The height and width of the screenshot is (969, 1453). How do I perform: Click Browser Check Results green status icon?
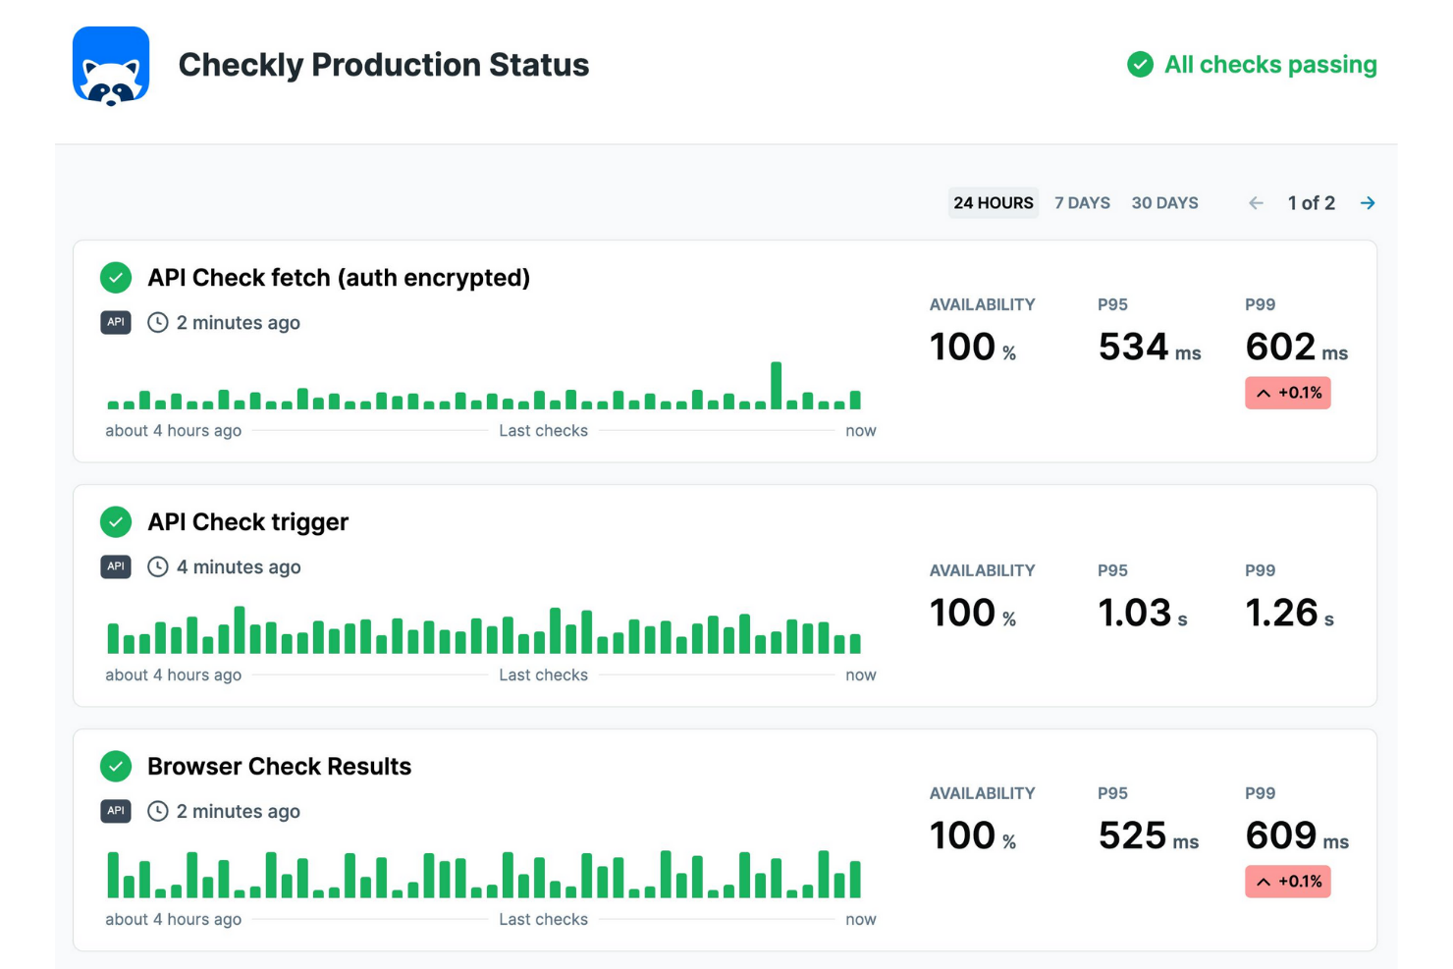[x=116, y=766]
